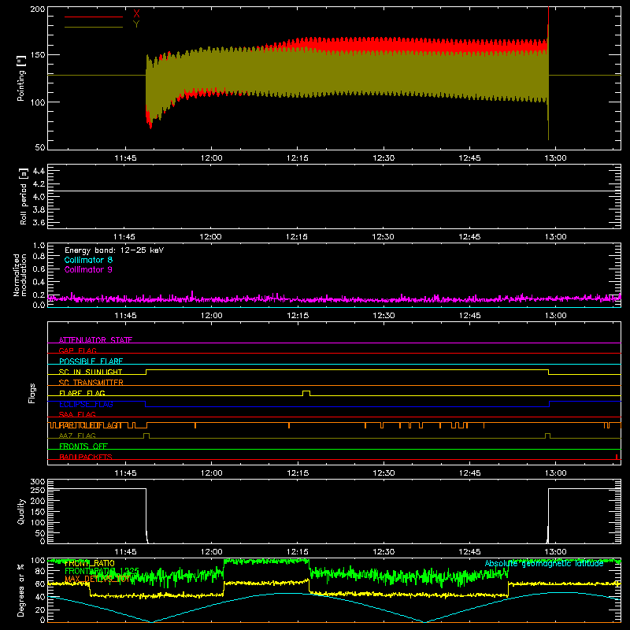The width and height of the screenshot is (630, 630).
Task: Click the GAP_FLAG label
Action: point(77,350)
